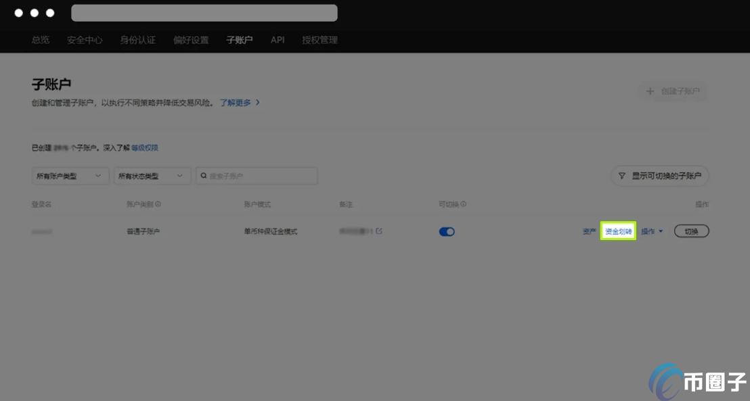Go to the 授权管理 tab
The width and height of the screenshot is (750, 401).
coord(319,40)
